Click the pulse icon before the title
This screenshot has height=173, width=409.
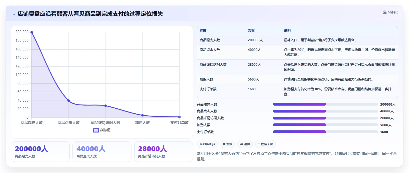click(x=13, y=14)
